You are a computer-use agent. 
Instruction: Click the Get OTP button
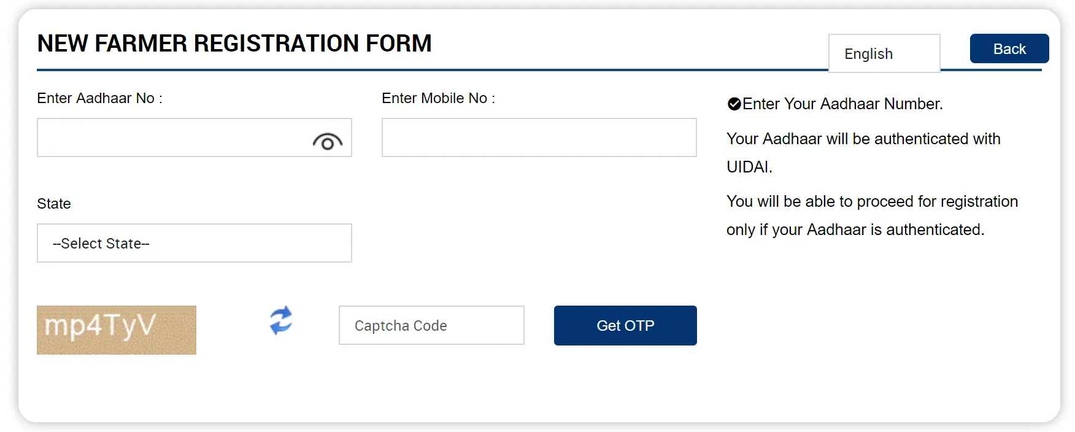click(625, 325)
